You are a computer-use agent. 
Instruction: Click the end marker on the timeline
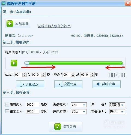123,66
